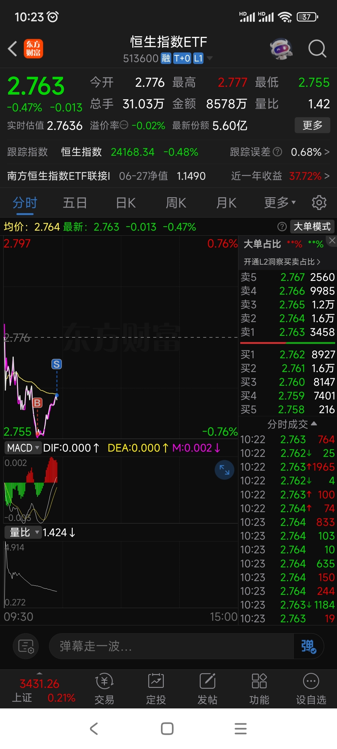Tap the search magnifier icon
The width and height of the screenshot is (337, 749).
[x=317, y=49]
